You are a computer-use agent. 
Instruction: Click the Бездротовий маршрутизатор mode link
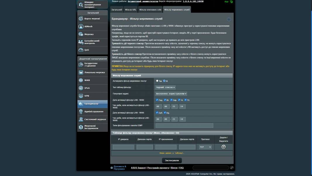click(143, 1)
